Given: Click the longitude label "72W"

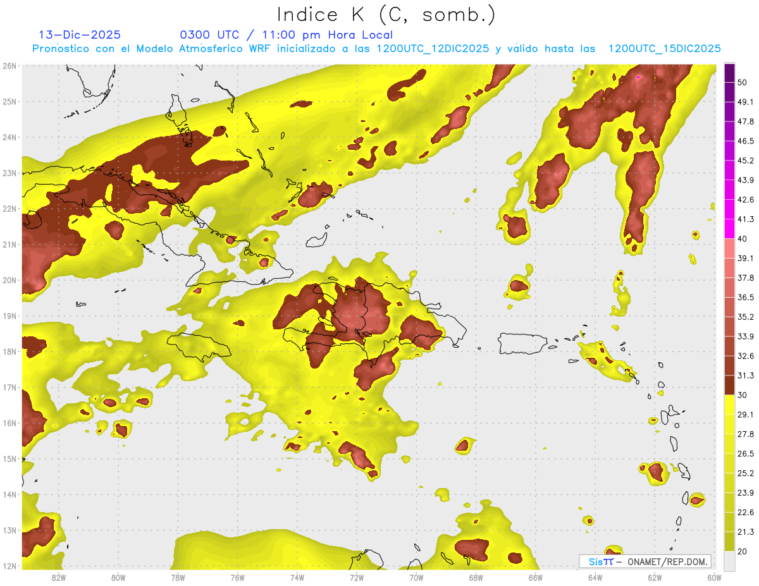Looking at the screenshot, I should (357, 577).
